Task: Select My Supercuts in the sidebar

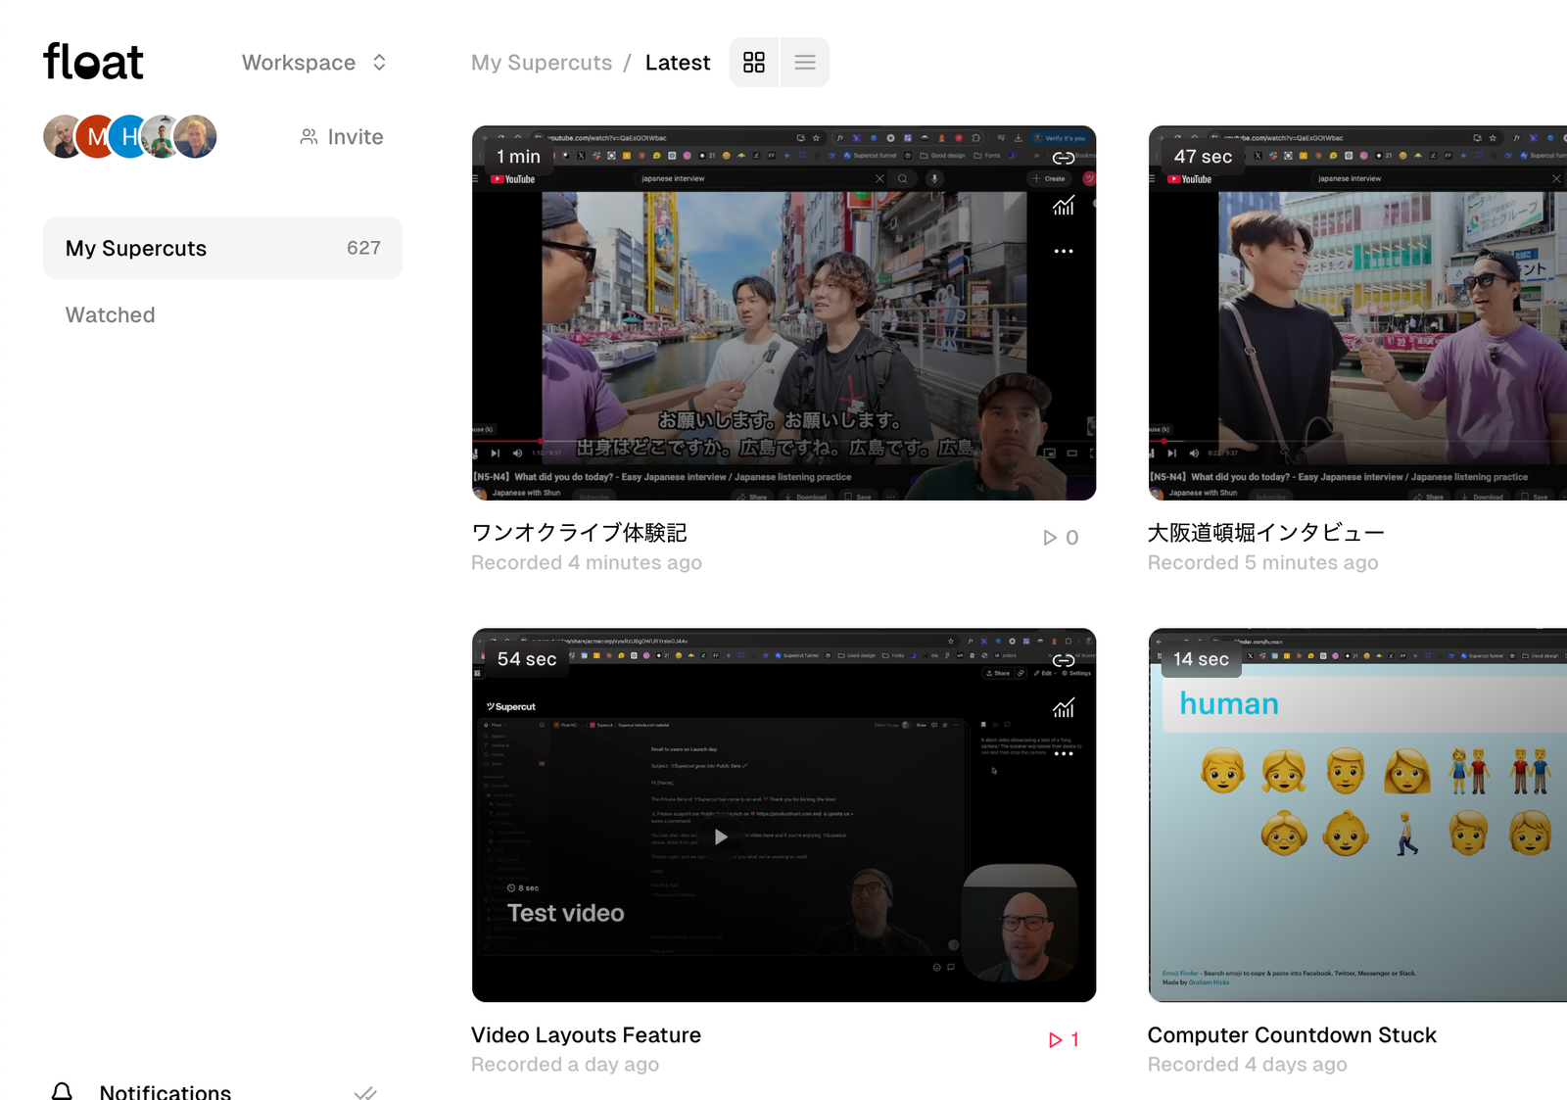Action: click(222, 248)
